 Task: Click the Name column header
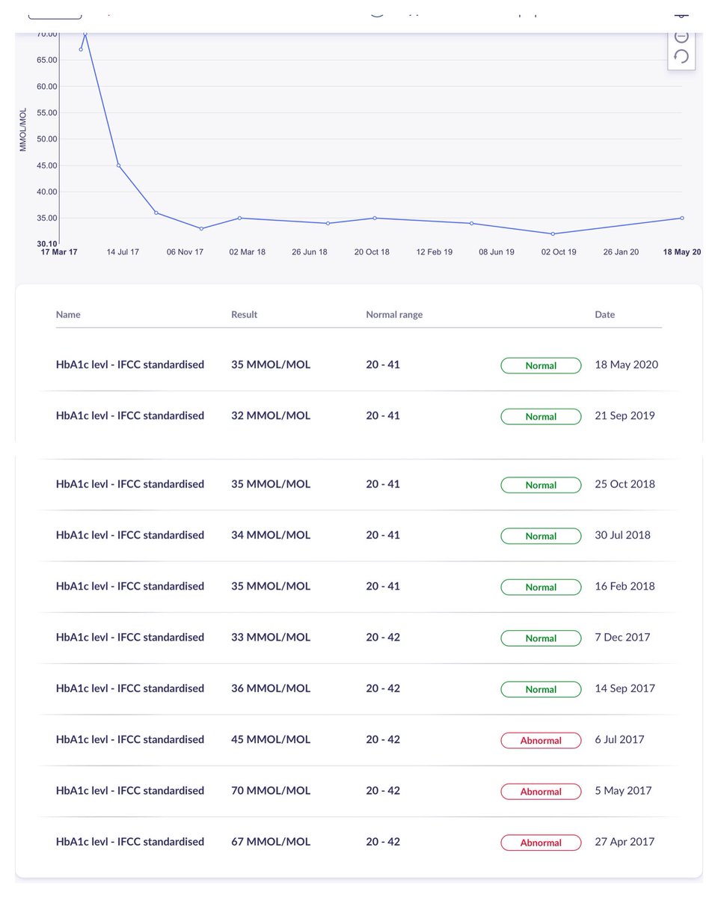click(x=68, y=315)
